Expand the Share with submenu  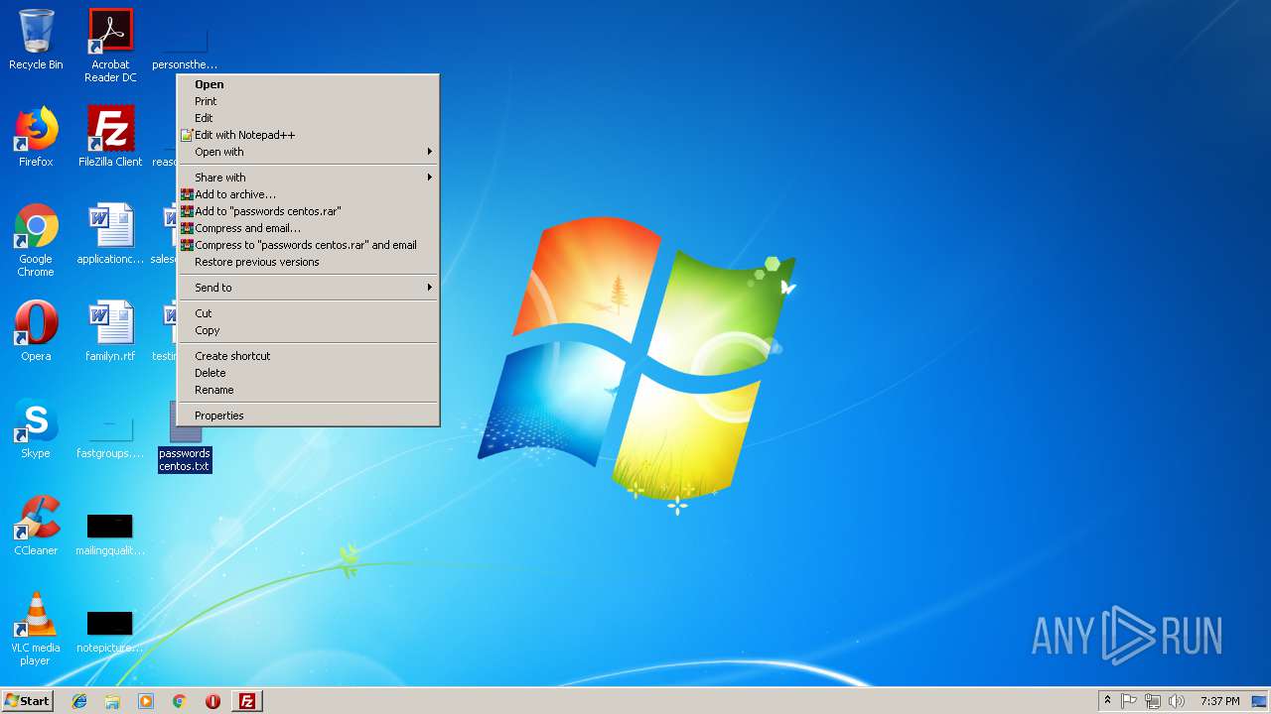point(308,178)
